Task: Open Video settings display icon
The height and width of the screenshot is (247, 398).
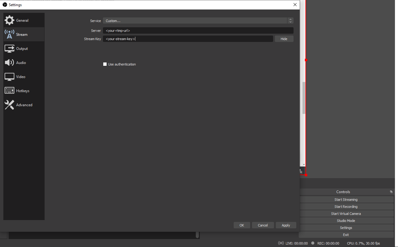Action: tap(9, 77)
